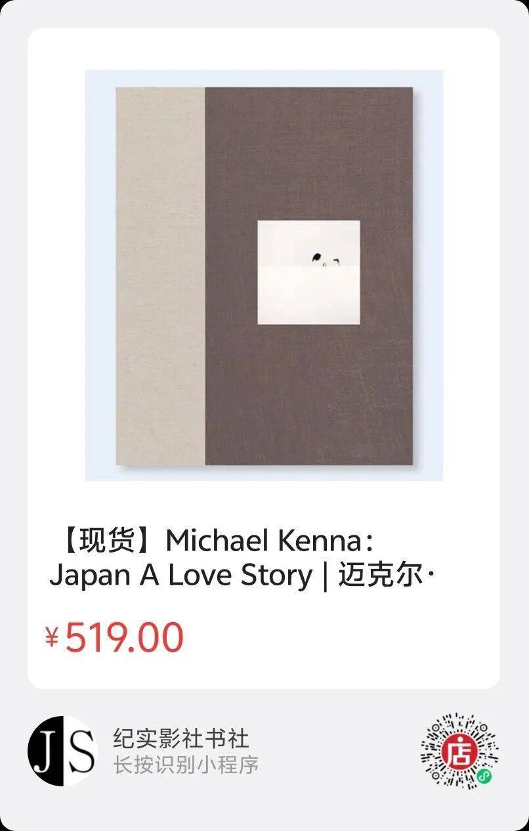Tap the ¥ currency symbol

point(52,637)
